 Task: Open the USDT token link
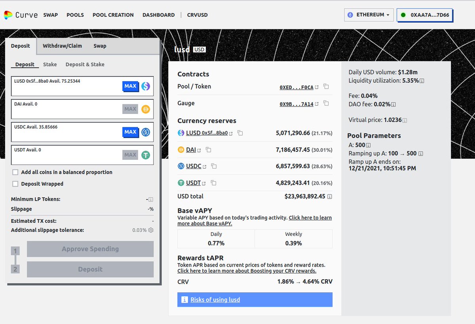coord(196,183)
